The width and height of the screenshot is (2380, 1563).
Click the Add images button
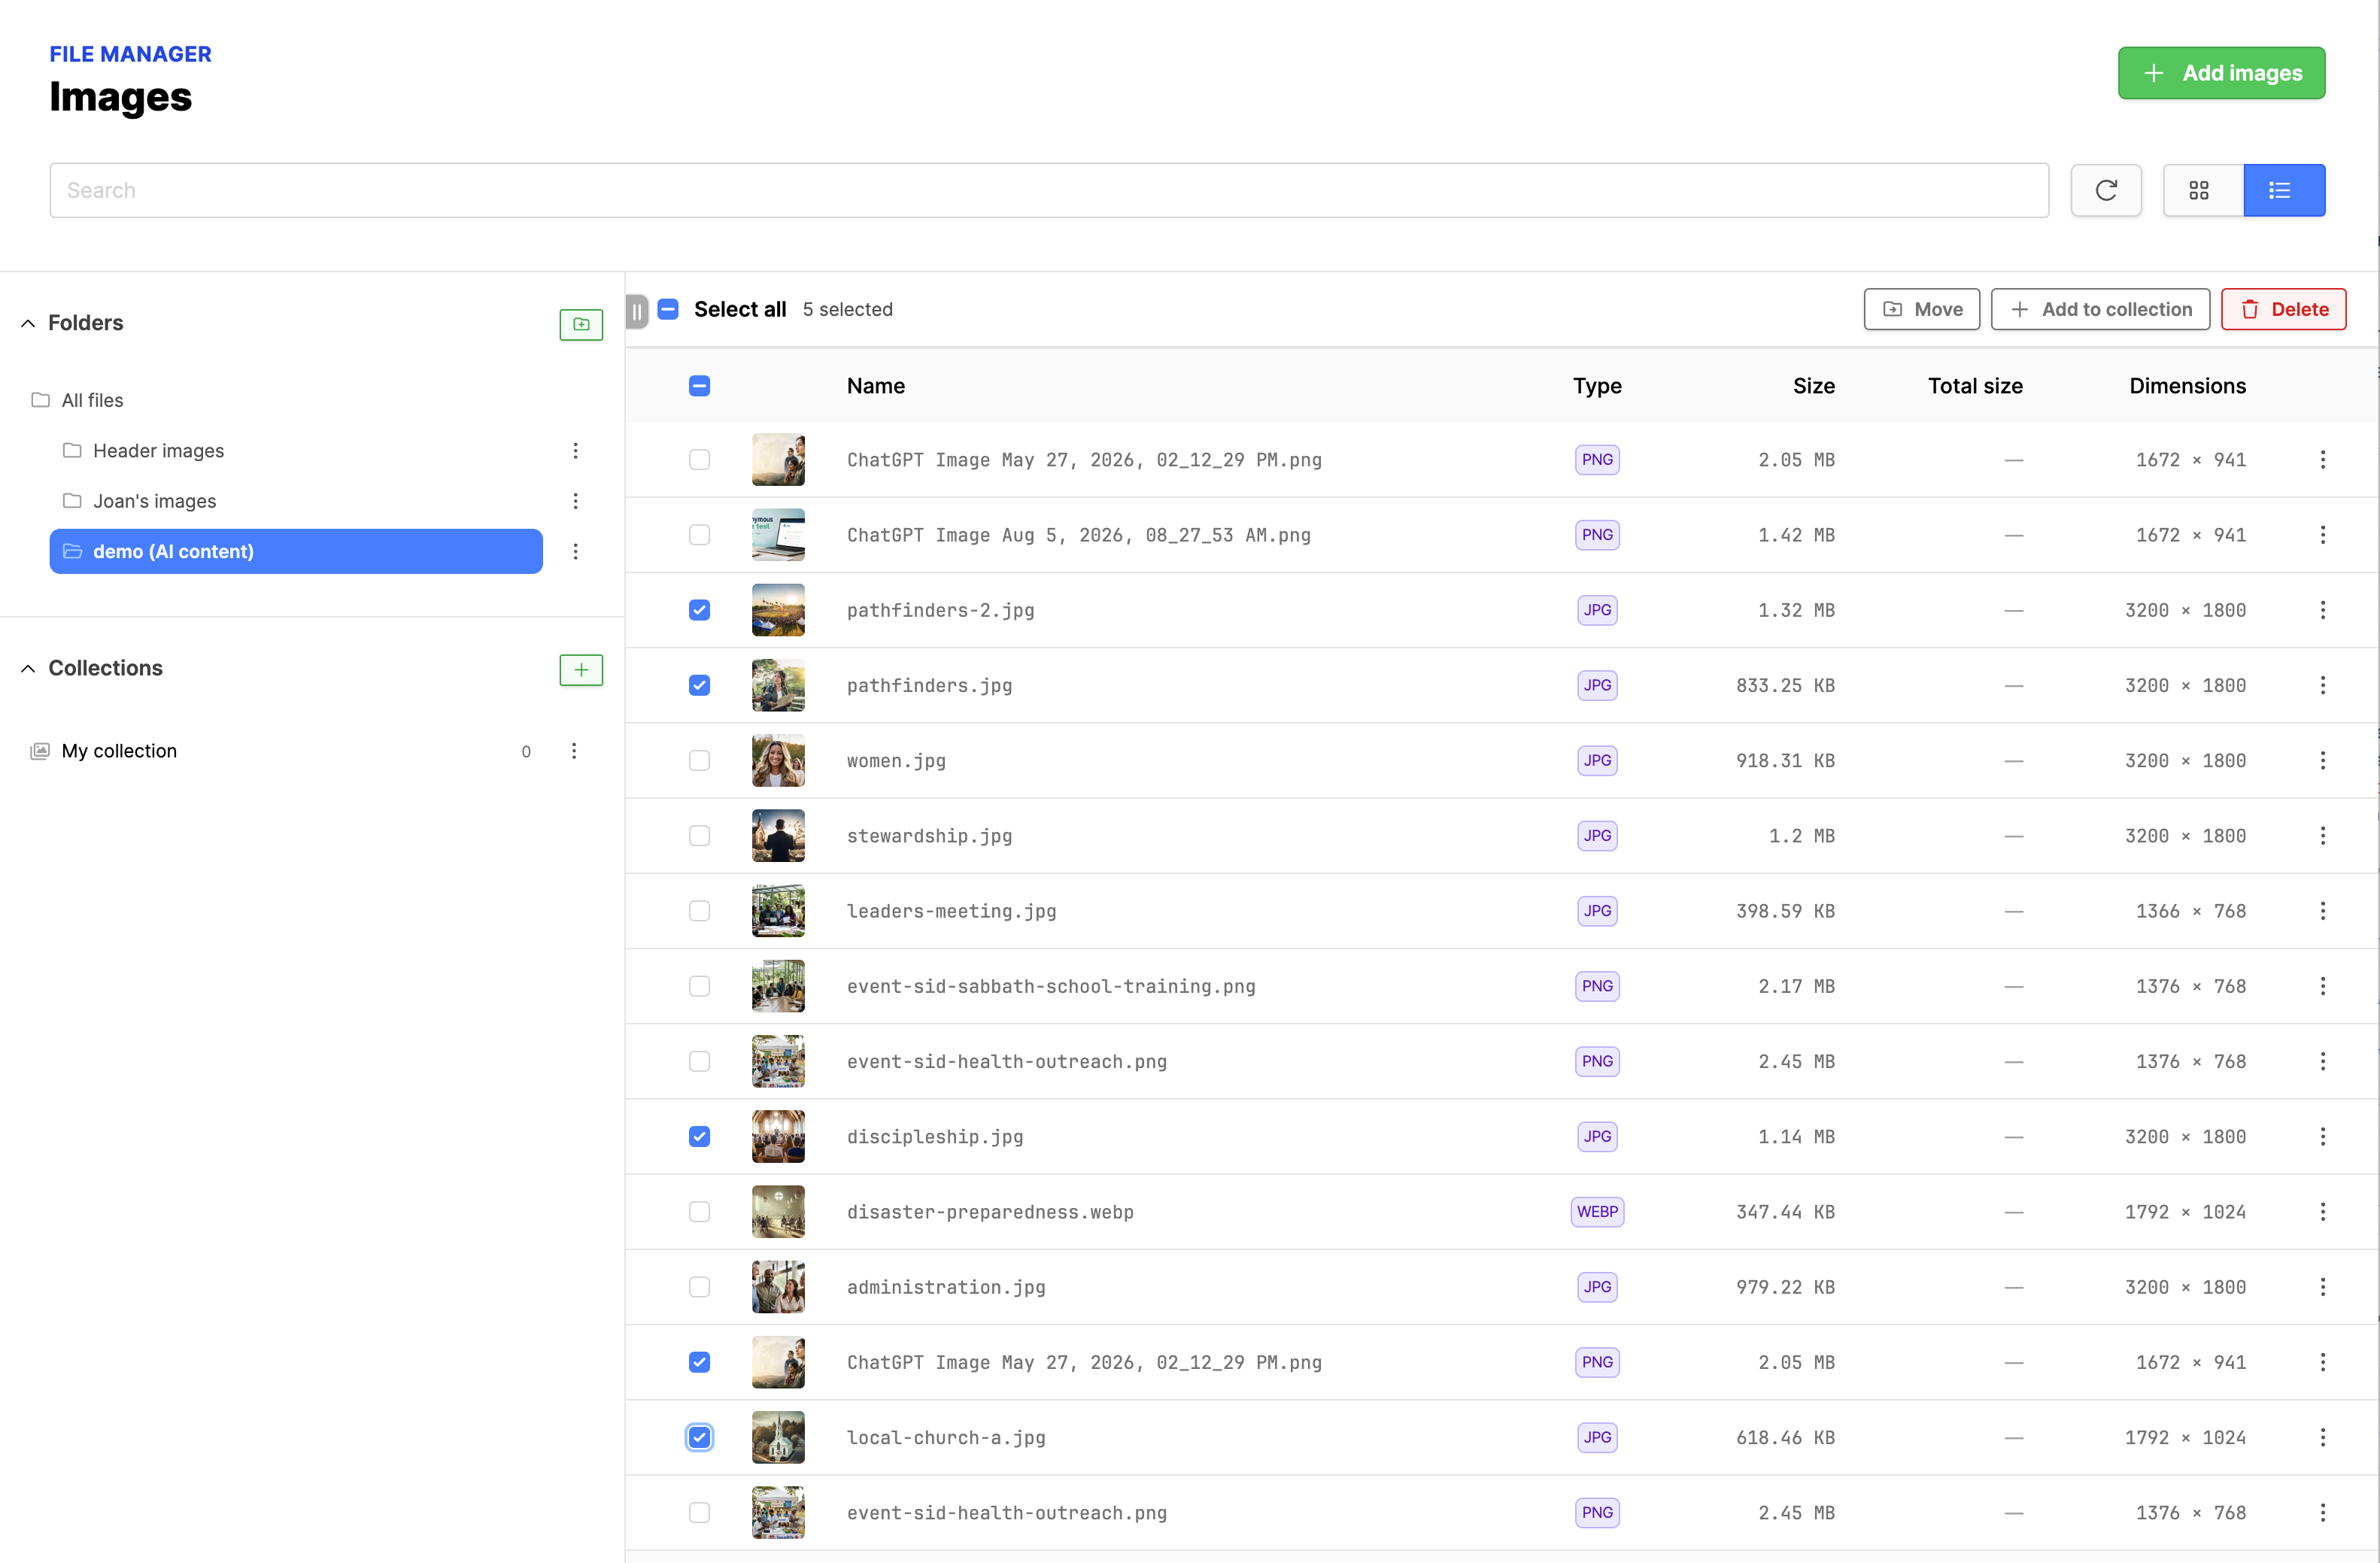pos(2221,73)
